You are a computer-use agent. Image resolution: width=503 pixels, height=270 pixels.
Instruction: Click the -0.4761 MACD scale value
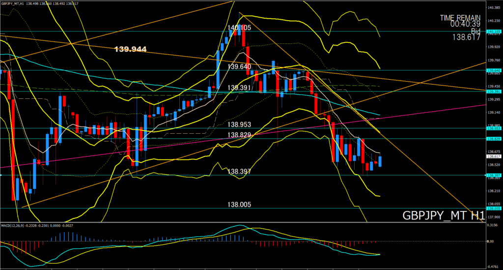click(x=493, y=267)
